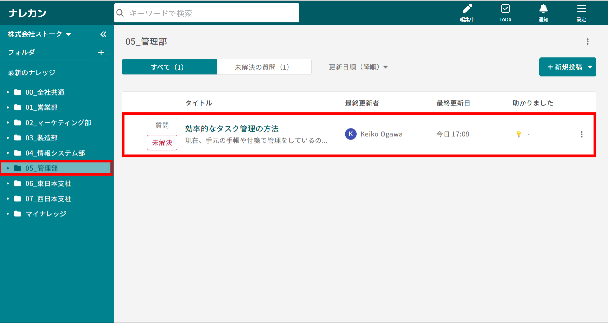The width and height of the screenshot is (608, 323).
Task: Collapse the sidebar with double-chevron icon
Action: 103,34
